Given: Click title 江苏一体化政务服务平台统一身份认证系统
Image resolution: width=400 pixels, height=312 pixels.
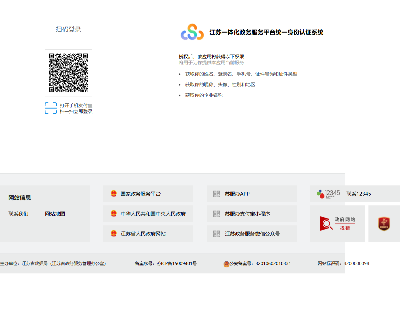Looking at the screenshot, I should (x=266, y=32).
